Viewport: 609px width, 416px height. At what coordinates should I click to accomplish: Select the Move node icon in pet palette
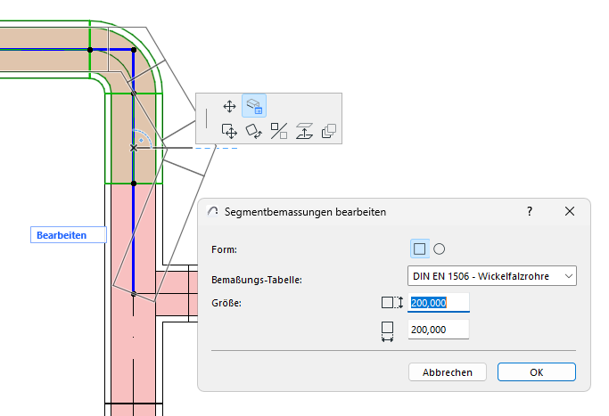(229, 106)
